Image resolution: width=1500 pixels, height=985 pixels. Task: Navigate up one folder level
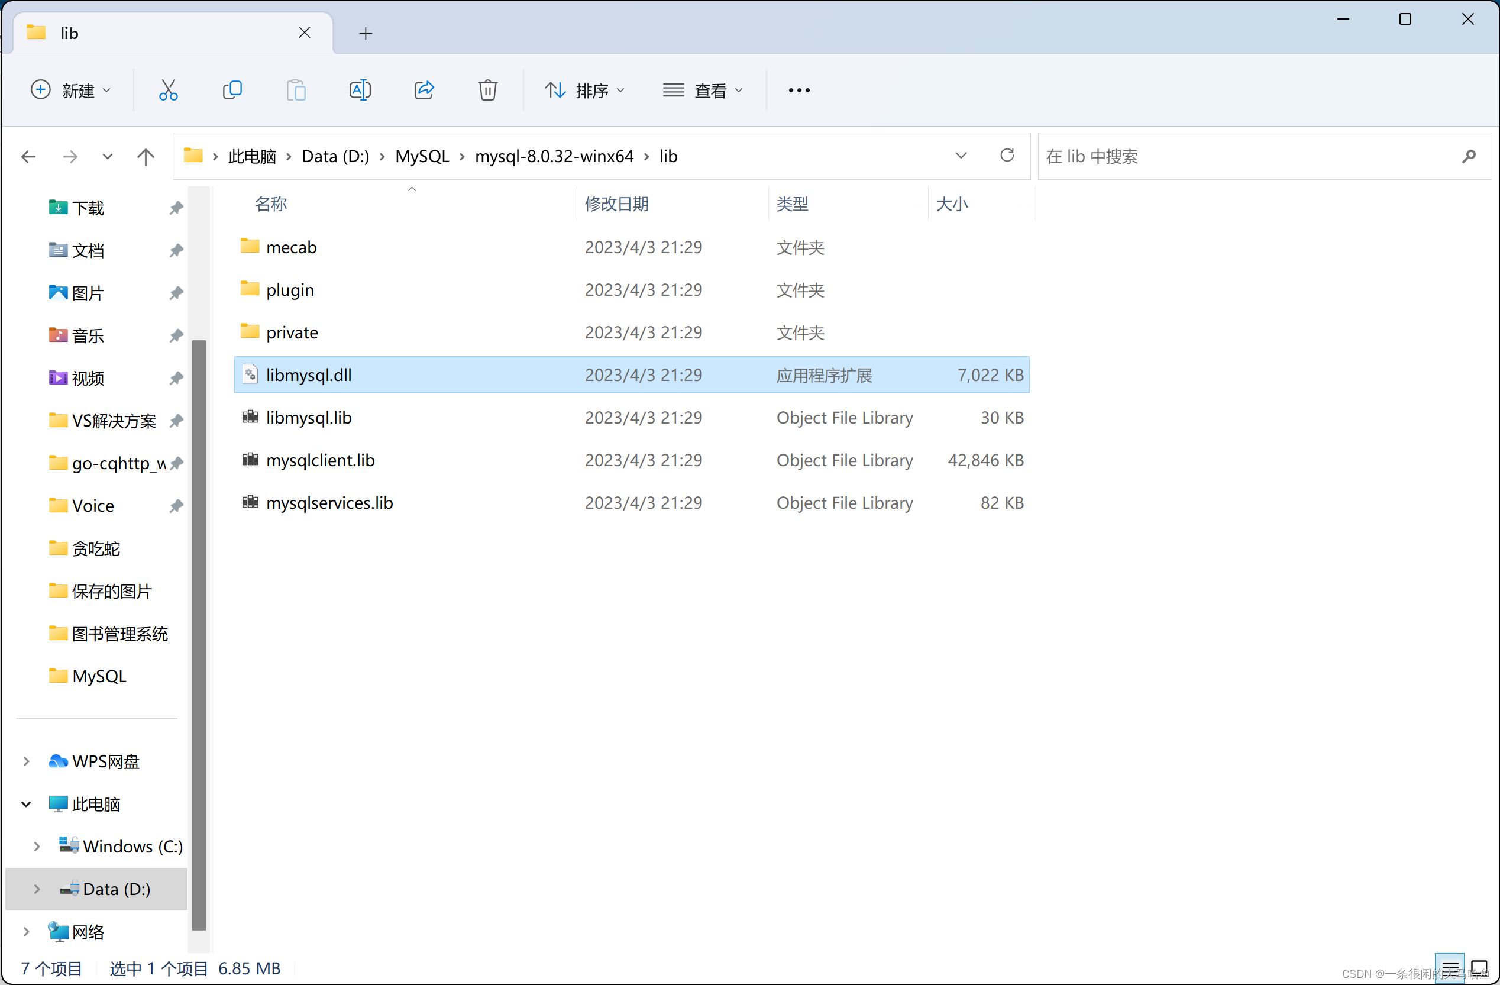point(146,156)
